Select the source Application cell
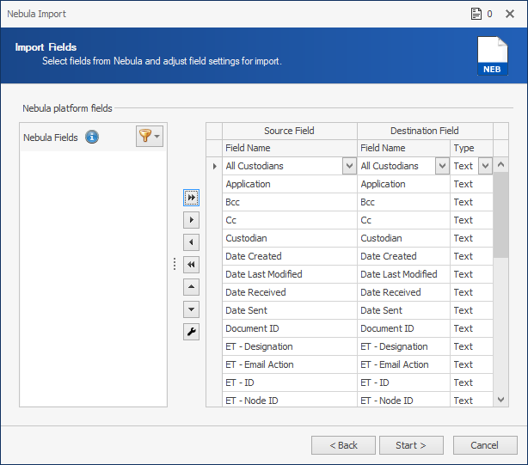 (x=290, y=184)
